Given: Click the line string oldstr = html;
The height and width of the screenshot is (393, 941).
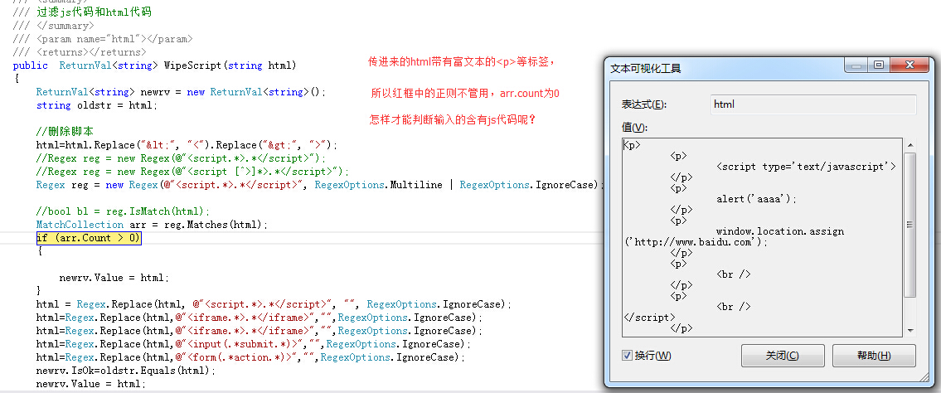Looking at the screenshot, I should [97, 105].
